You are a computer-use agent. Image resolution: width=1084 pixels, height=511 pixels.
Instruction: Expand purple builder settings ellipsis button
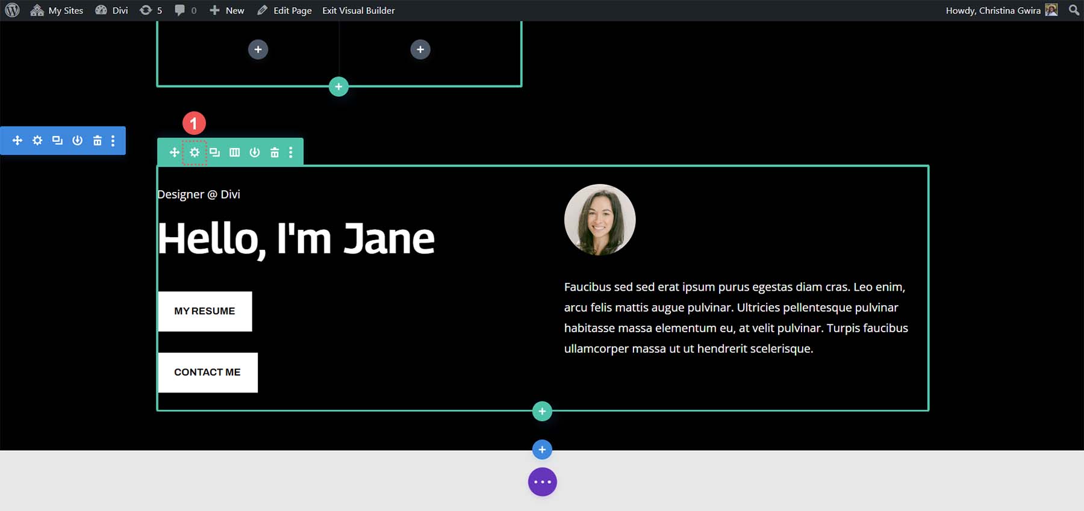coord(542,482)
